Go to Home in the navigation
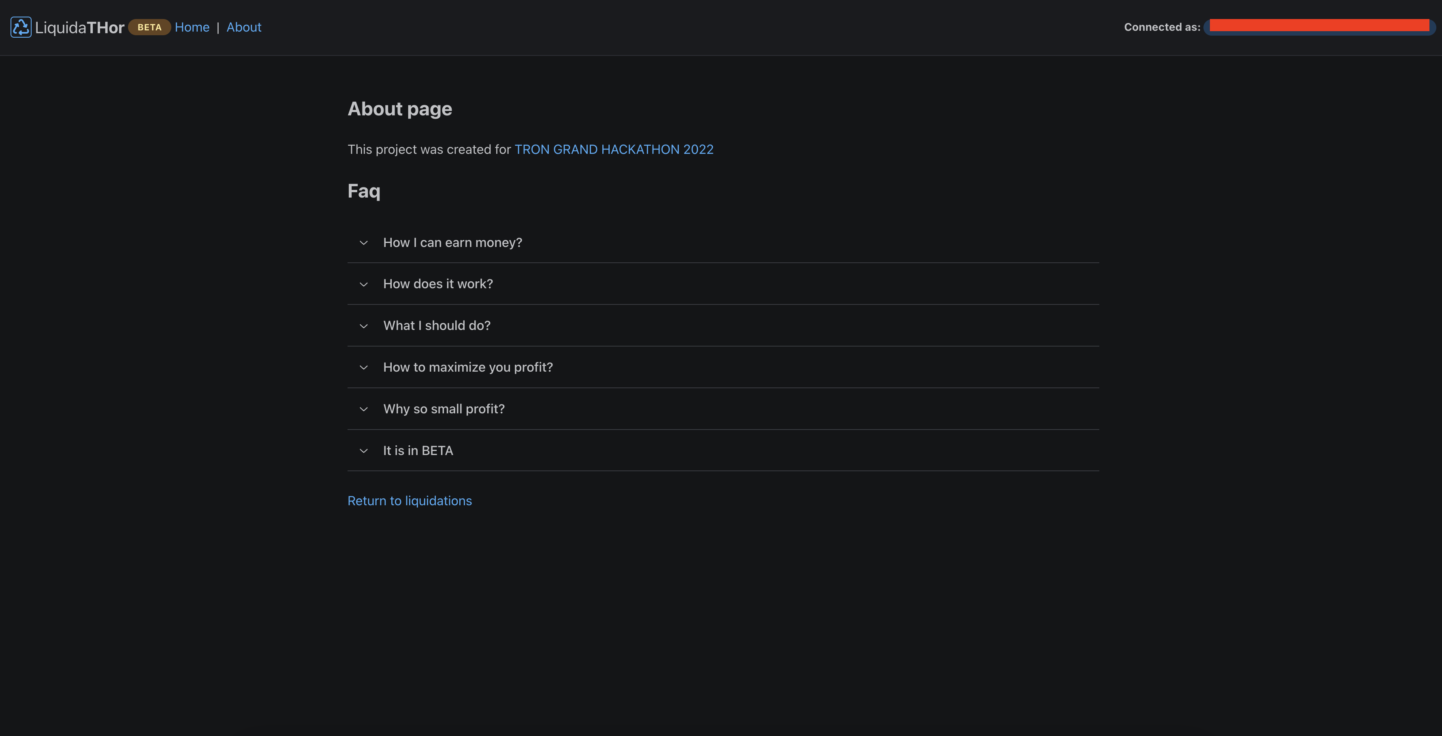The image size is (1442, 736). (192, 28)
